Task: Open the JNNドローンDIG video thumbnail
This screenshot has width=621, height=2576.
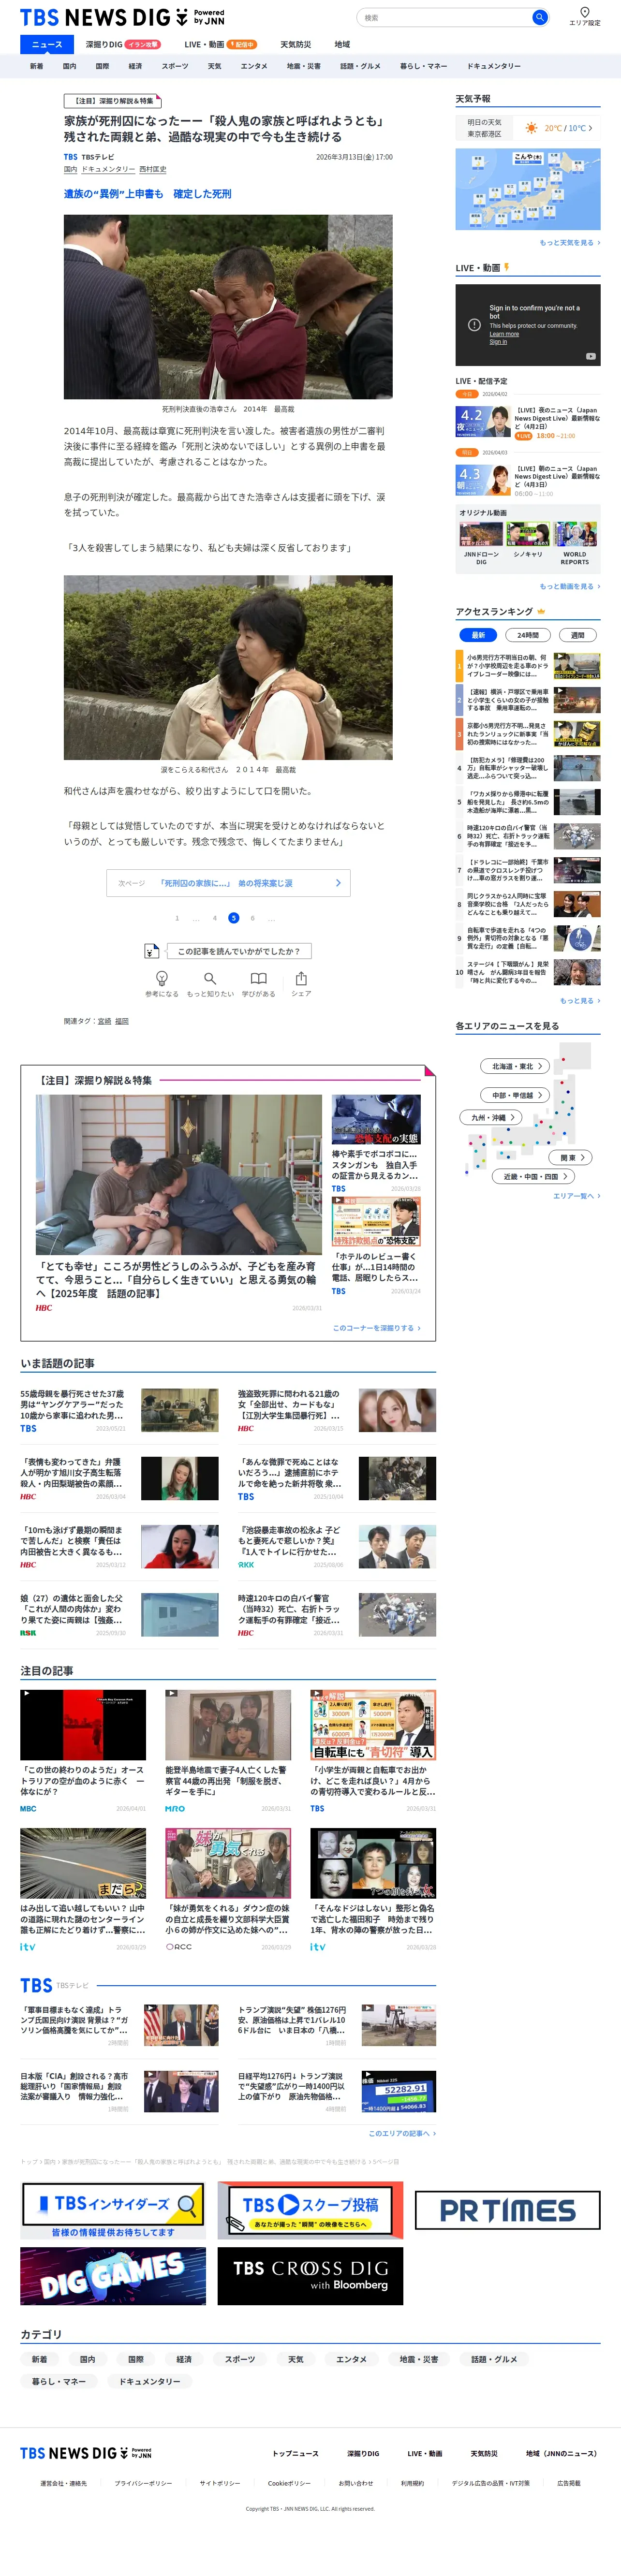Action: (x=481, y=534)
